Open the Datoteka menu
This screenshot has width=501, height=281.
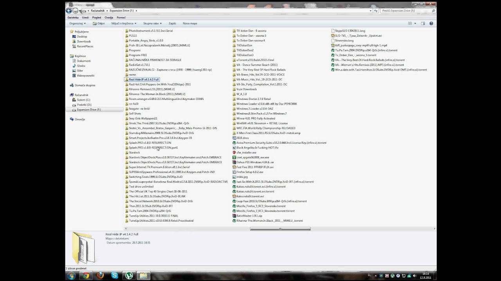pos(73,18)
